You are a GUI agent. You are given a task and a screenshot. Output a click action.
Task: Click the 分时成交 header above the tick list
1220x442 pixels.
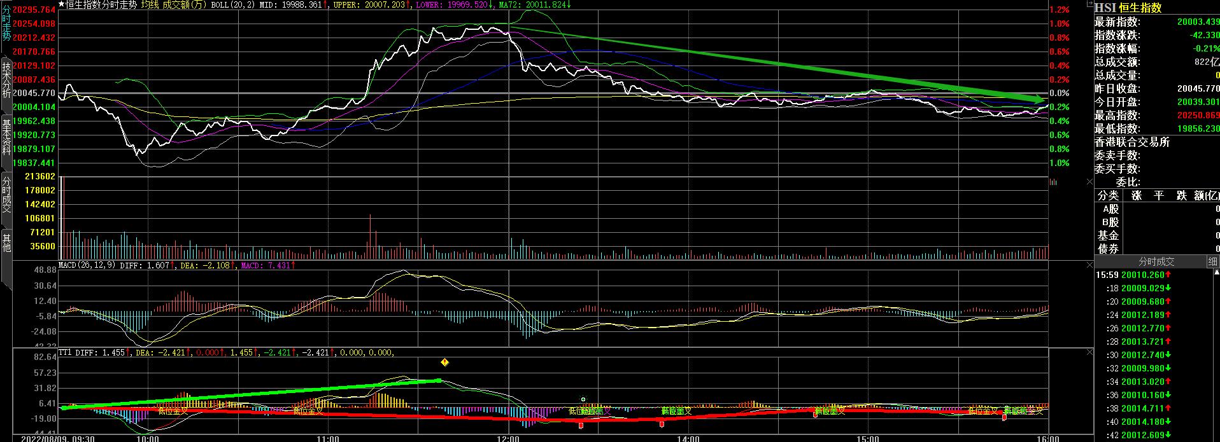pyautogui.click(x=1156, y=261)
